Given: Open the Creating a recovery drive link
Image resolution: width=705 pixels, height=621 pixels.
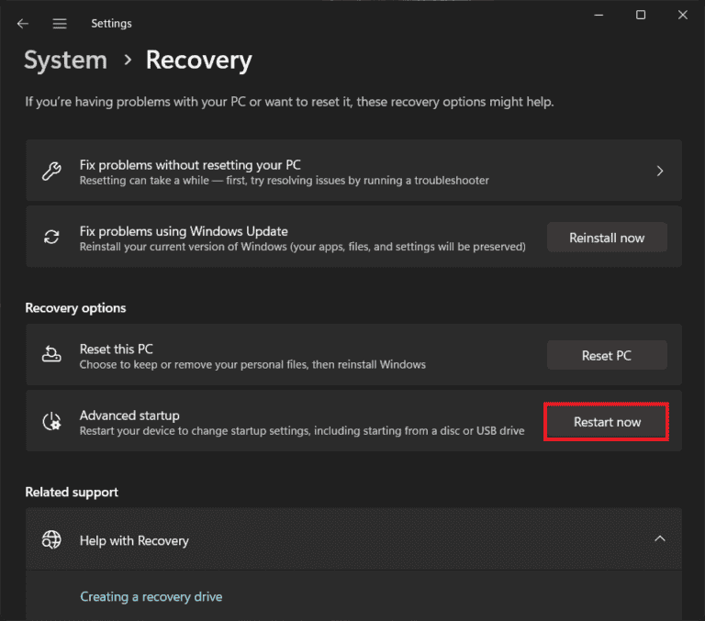Looking at the screenshot, I should (151, 596).
